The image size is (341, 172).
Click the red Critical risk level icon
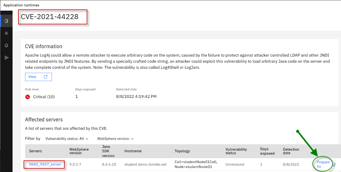(28, 97)
